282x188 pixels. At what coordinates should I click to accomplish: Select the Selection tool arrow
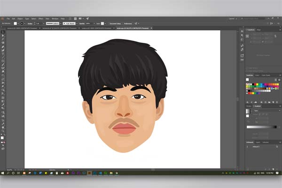tap(3, 32)
